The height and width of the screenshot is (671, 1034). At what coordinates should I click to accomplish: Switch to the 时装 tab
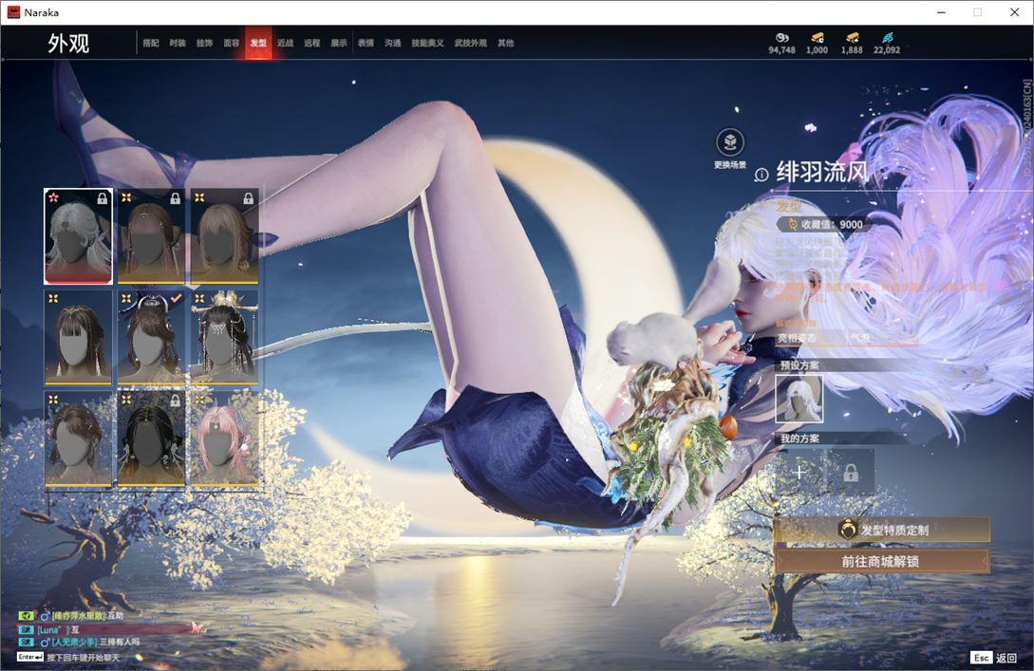tap(178, 44)
